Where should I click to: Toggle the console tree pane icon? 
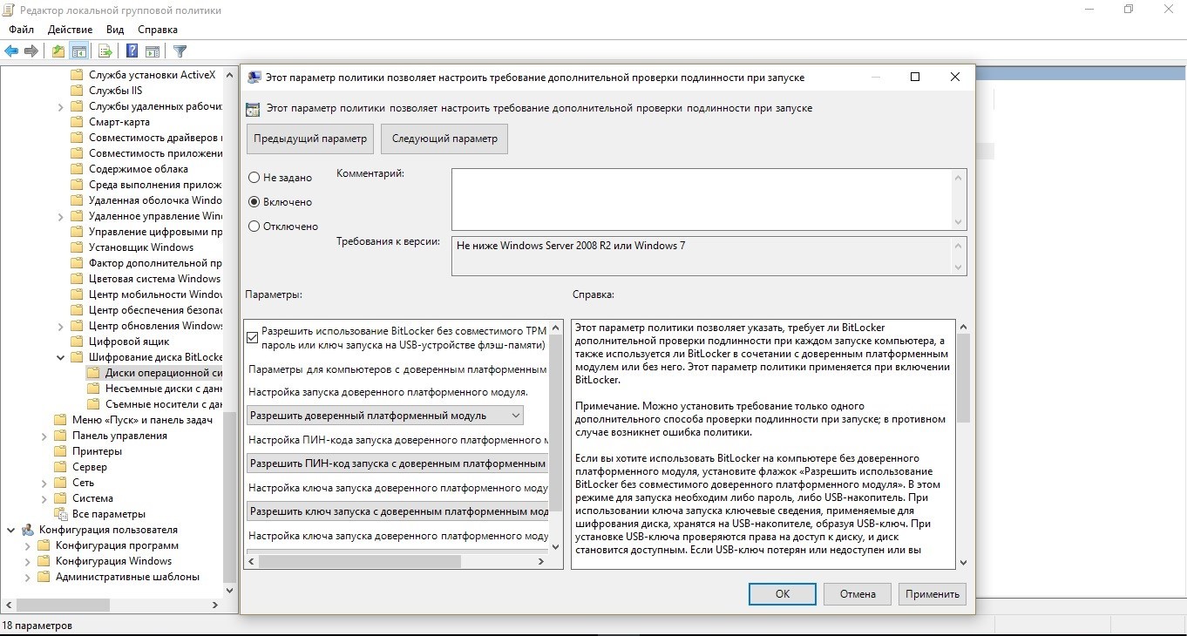click(79, 51)
